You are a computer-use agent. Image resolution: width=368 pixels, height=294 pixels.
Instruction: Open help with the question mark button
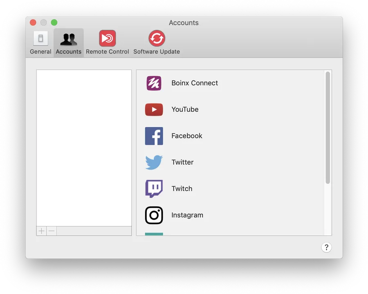(326, 247)
